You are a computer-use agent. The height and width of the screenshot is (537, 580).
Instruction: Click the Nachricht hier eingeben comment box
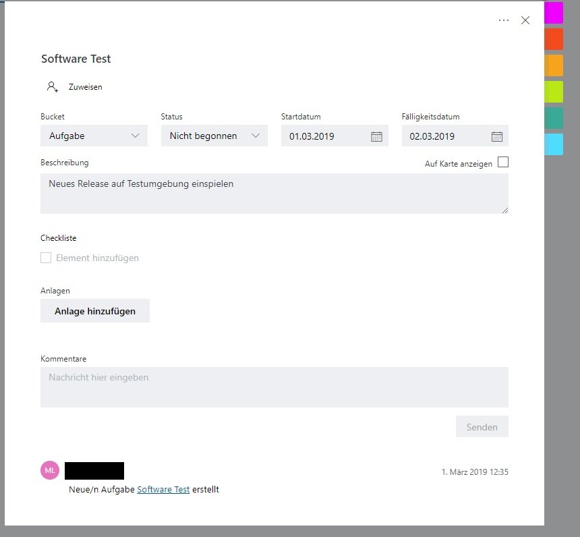point(274,387)
